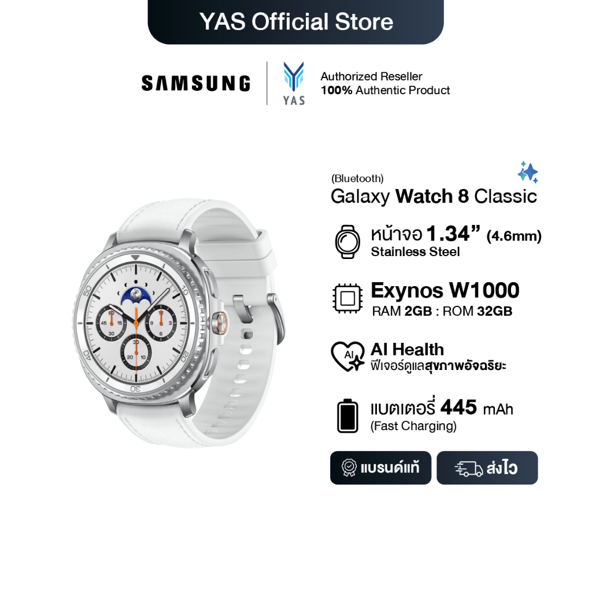Click the battery icon

347,416
